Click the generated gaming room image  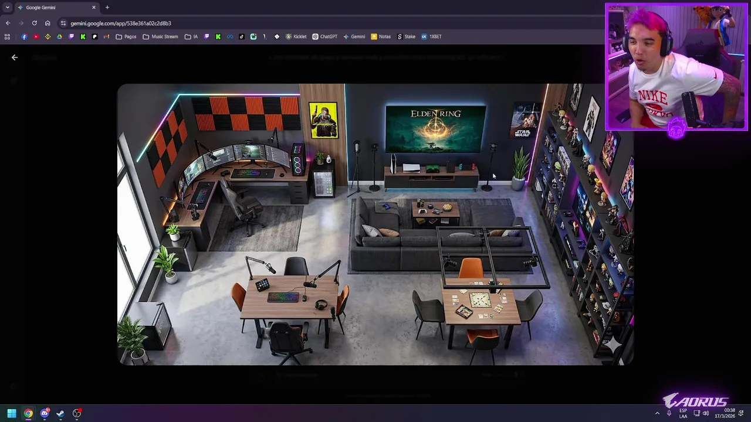click(375, 224)
